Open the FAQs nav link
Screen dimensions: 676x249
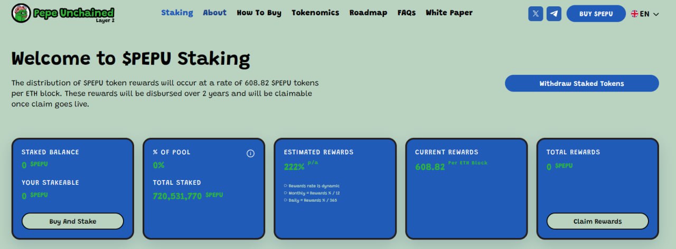(407, 13)
